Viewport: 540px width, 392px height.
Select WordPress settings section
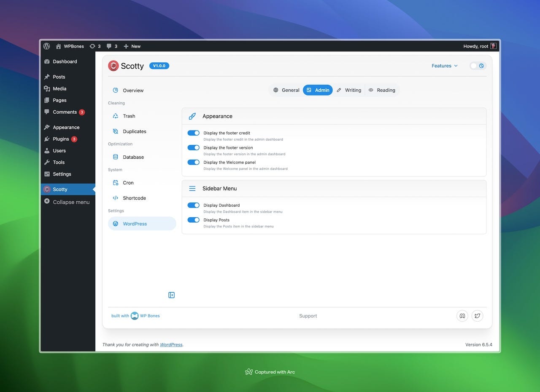click(142, 224)
